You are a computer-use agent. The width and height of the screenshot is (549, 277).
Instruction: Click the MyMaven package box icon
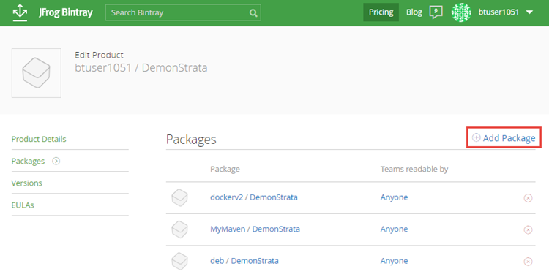(179, 229)
